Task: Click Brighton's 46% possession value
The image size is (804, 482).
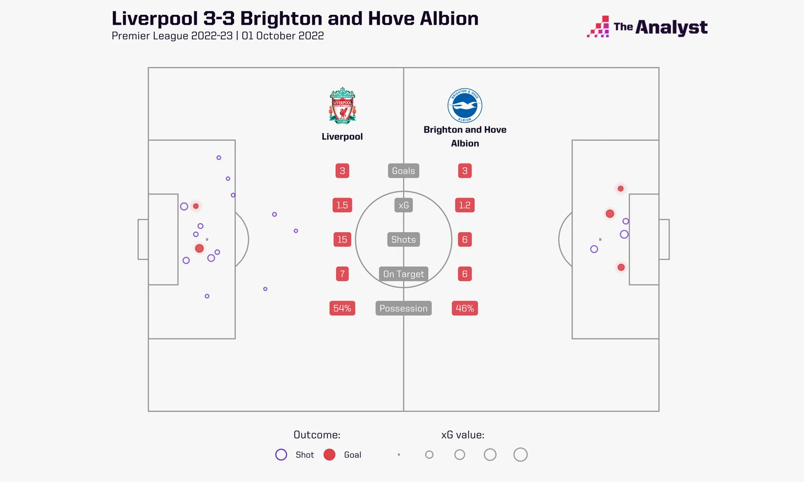Action: coord(465,308)
